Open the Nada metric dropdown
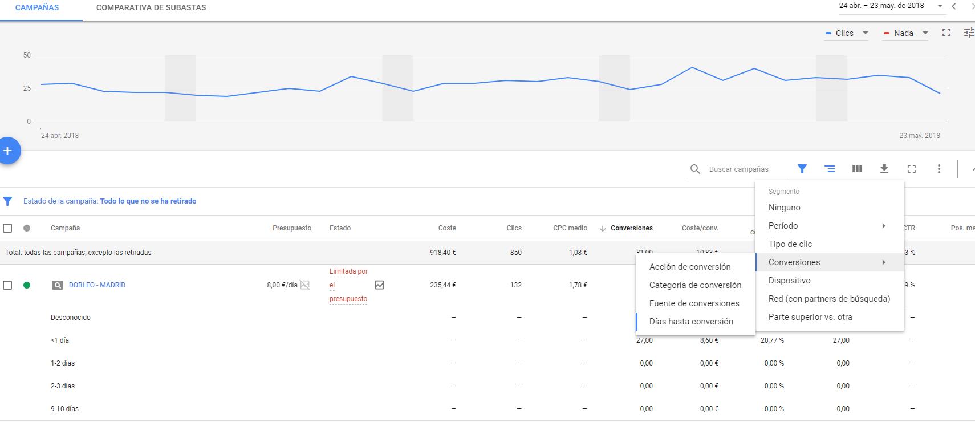Image resolution: width=975 pixels, height=422 pixels. click(905, 33)
